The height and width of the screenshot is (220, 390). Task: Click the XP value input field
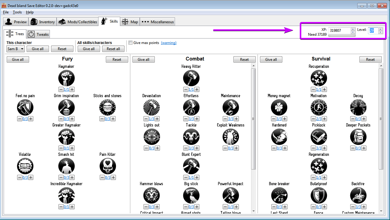[340, 31]
